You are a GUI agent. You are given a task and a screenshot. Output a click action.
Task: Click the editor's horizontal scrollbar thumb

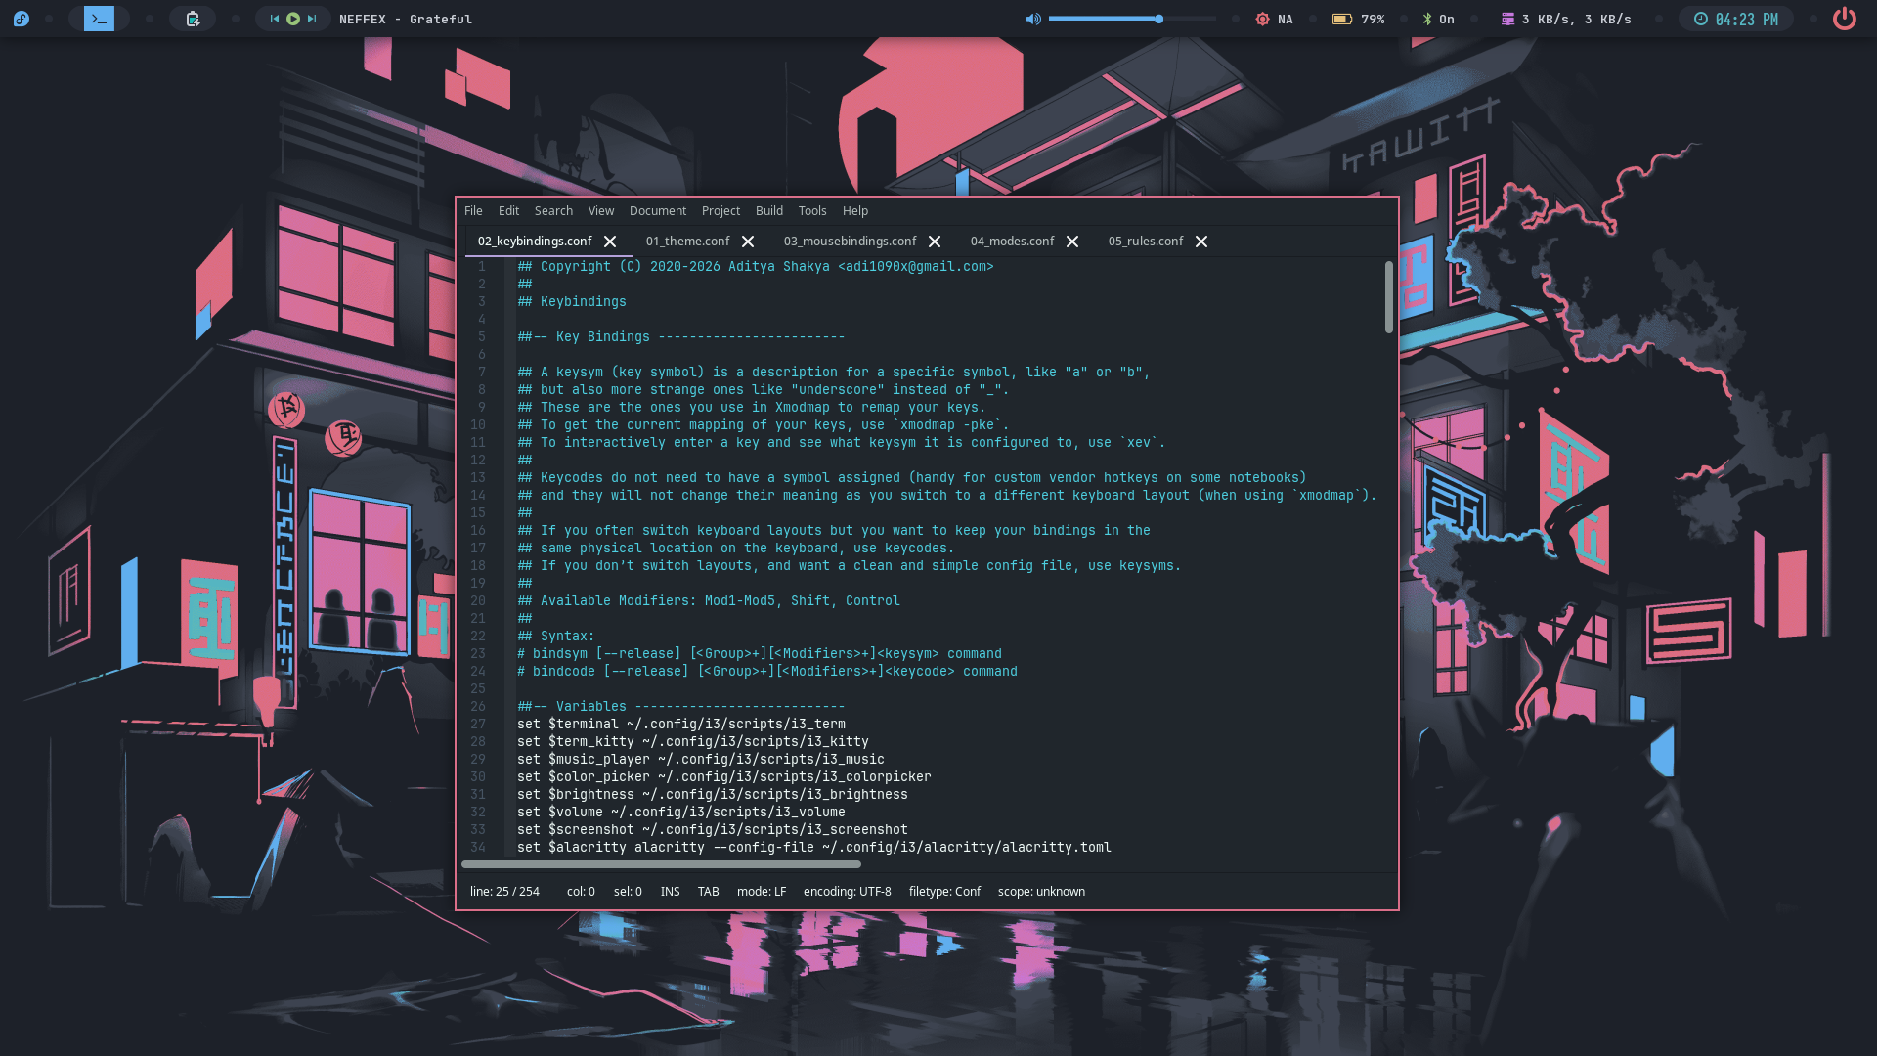point(661,864)
